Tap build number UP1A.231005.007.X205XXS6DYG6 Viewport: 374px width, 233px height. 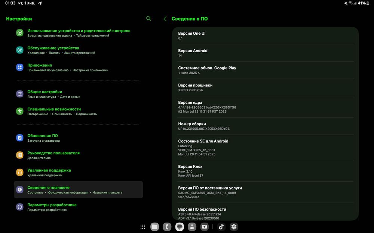coord(204,129)
